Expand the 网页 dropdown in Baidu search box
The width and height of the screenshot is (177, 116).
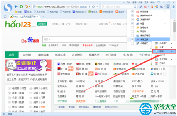point(46,40)
